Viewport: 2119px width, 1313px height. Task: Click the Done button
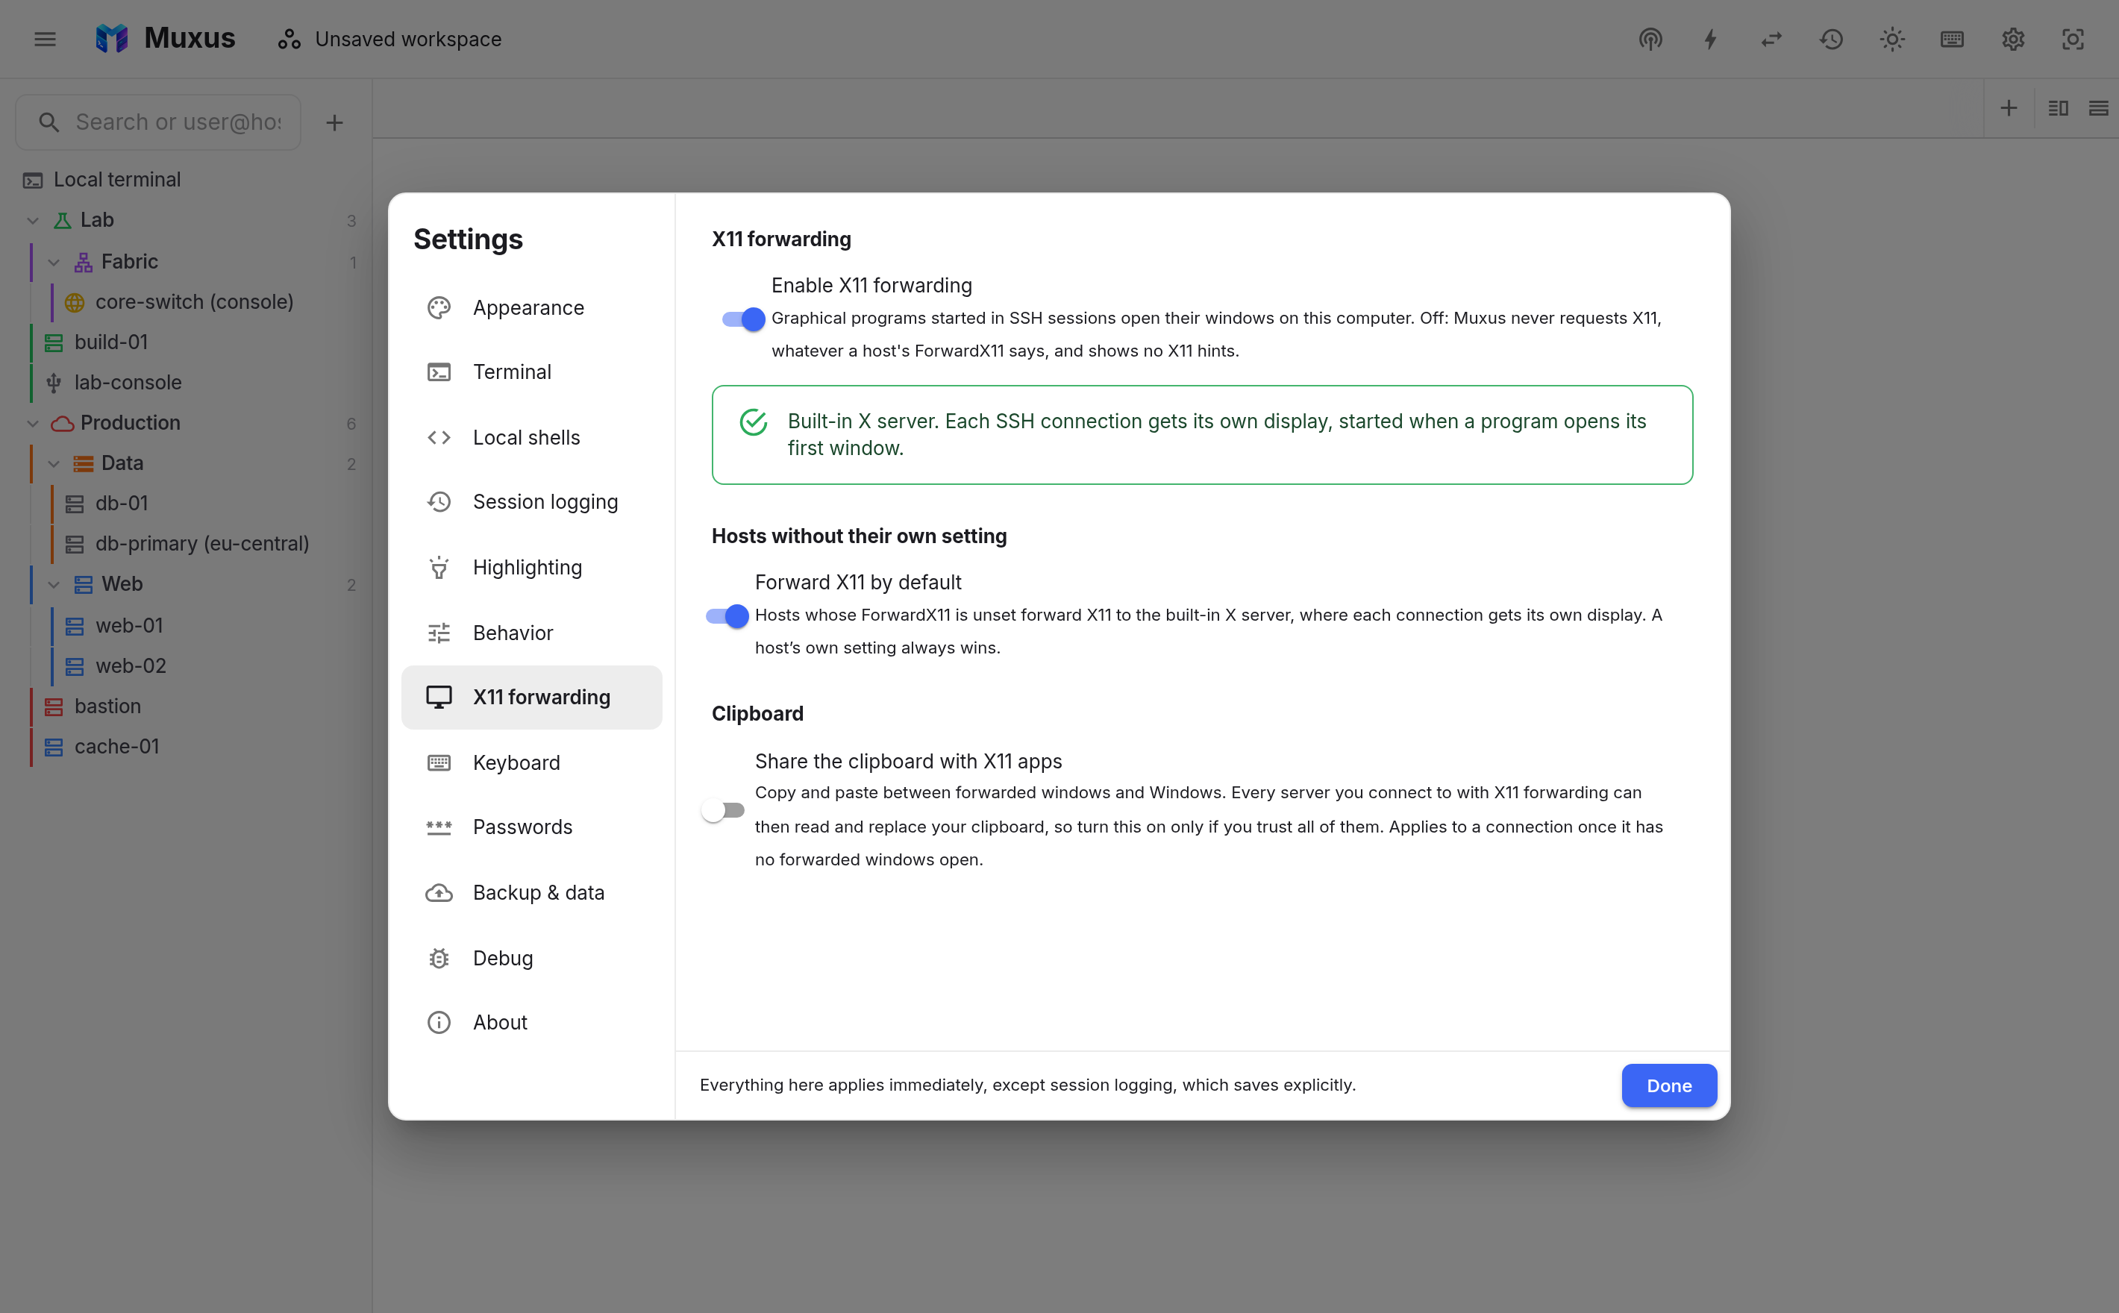1668,1085
